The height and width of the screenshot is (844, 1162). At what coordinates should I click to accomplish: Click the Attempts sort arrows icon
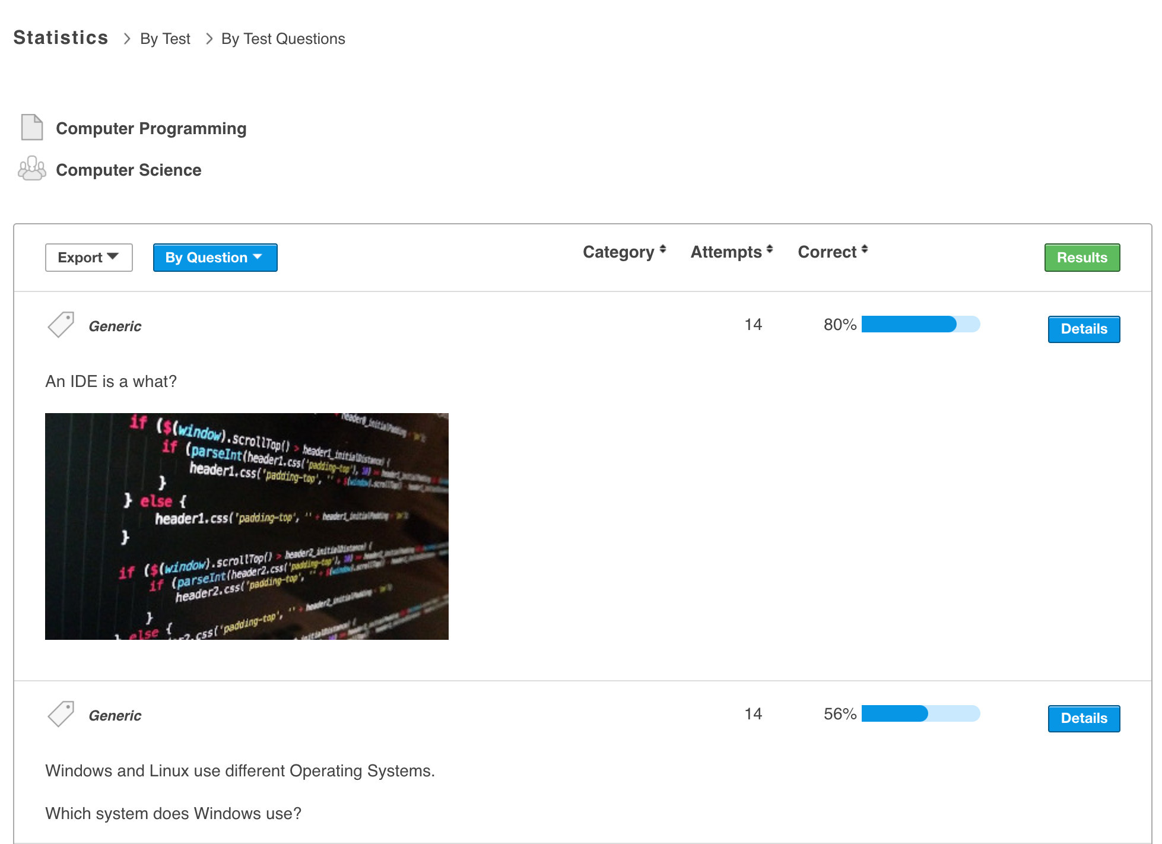[x=770, y=250]
